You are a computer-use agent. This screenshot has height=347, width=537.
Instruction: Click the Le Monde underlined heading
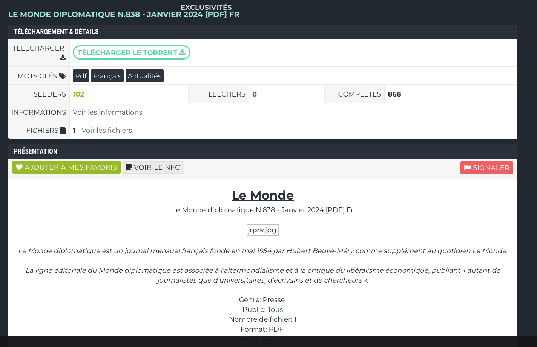(263, 195)
